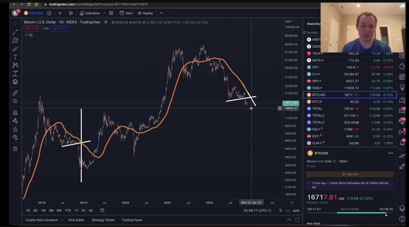Select the 5D date range
409x227 pixels.
coord(35,210)
